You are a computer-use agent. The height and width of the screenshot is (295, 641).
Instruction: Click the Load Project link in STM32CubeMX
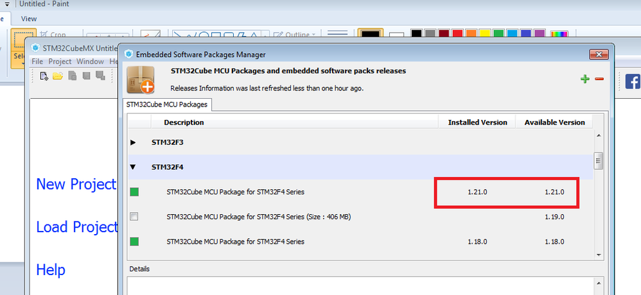(x=77, y=227)
